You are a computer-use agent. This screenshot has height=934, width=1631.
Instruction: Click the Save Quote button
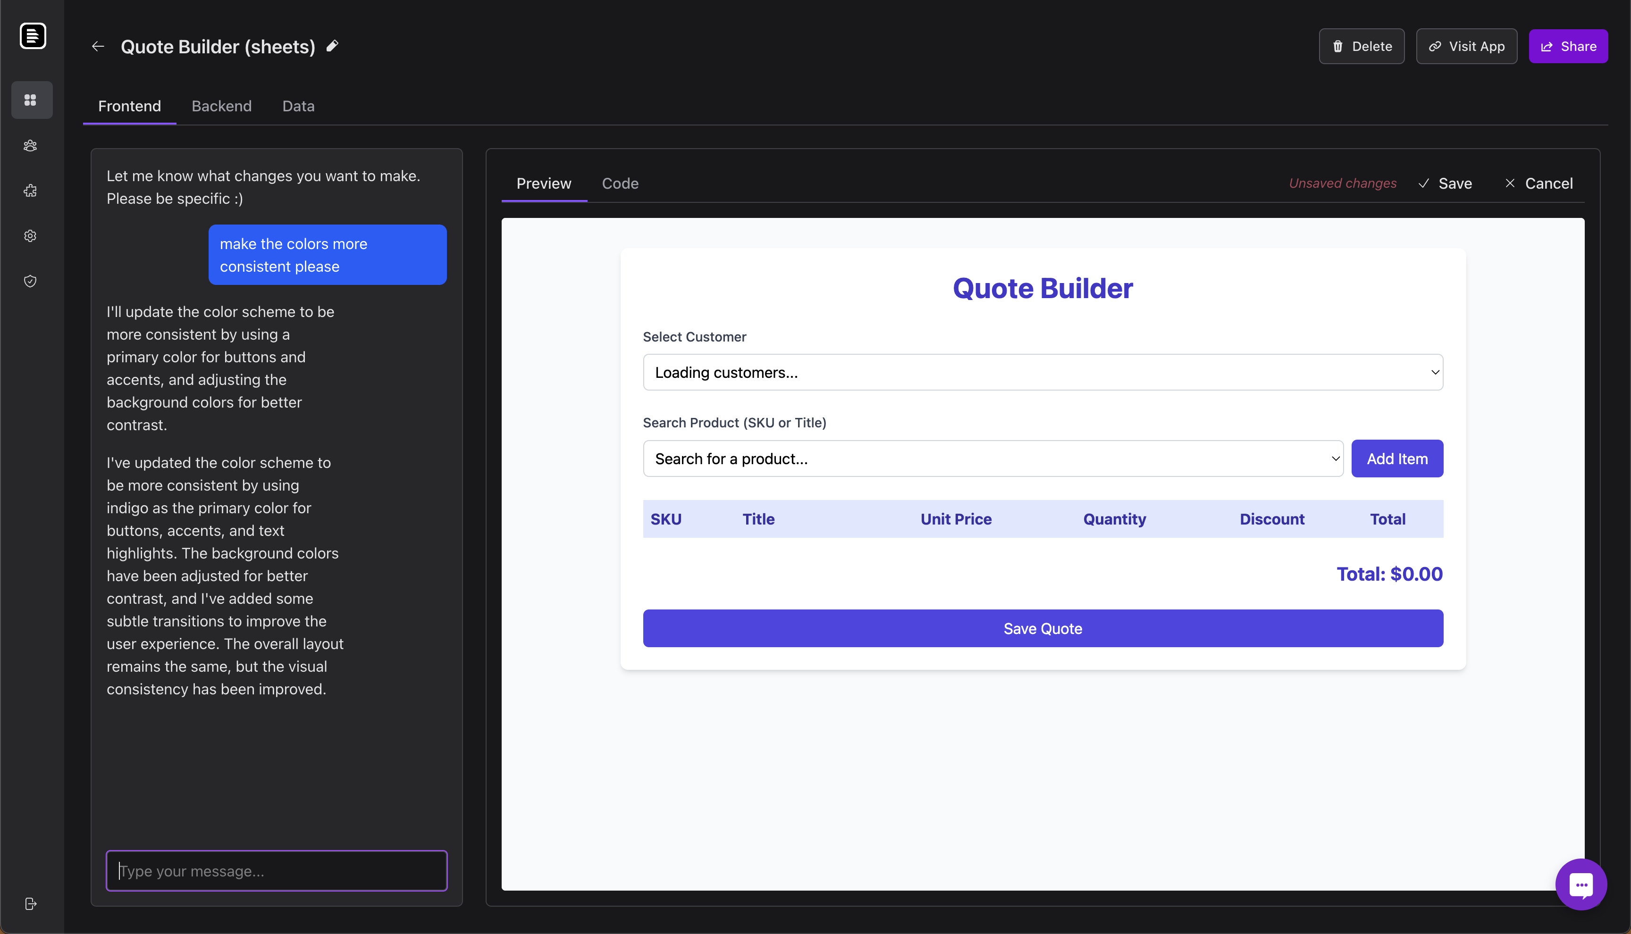1042,629
